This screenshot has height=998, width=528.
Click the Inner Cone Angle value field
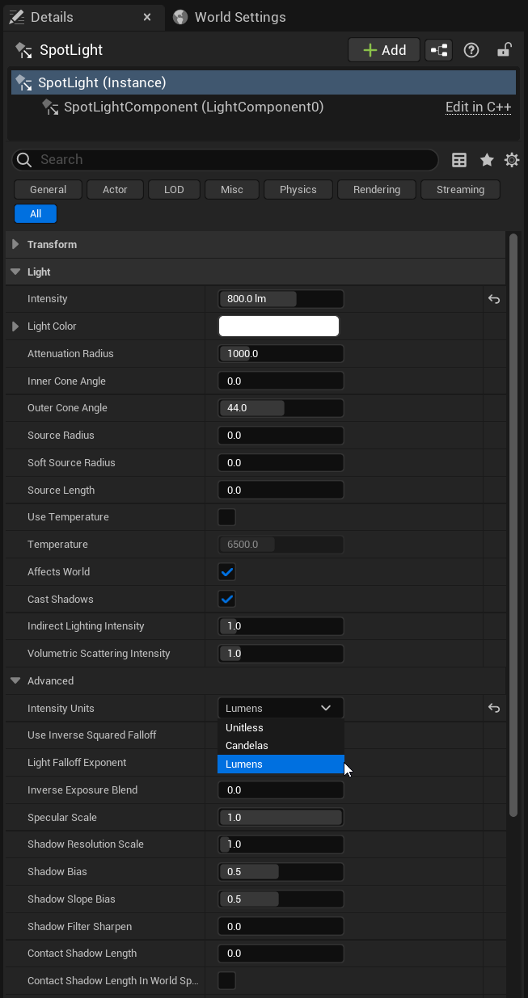click(281, 381)
